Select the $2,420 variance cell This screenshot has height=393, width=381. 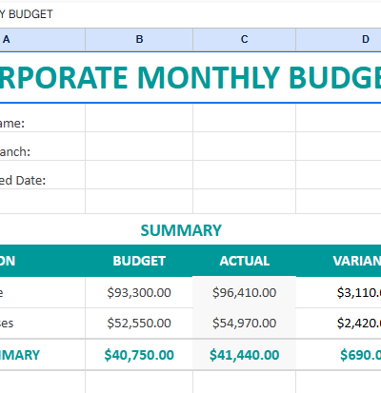338,323
